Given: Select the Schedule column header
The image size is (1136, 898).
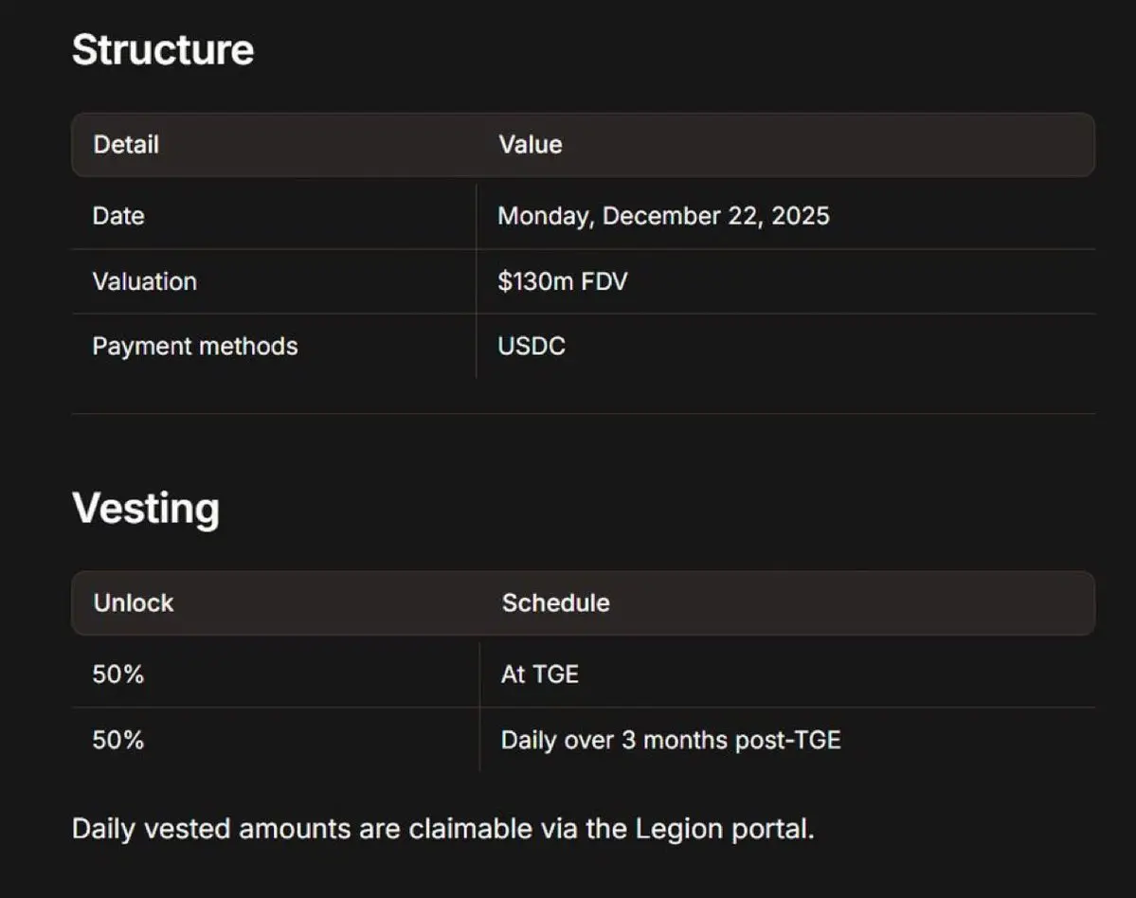Looking at the screenshot, I should pyautogui.click(x=555, y=603).
